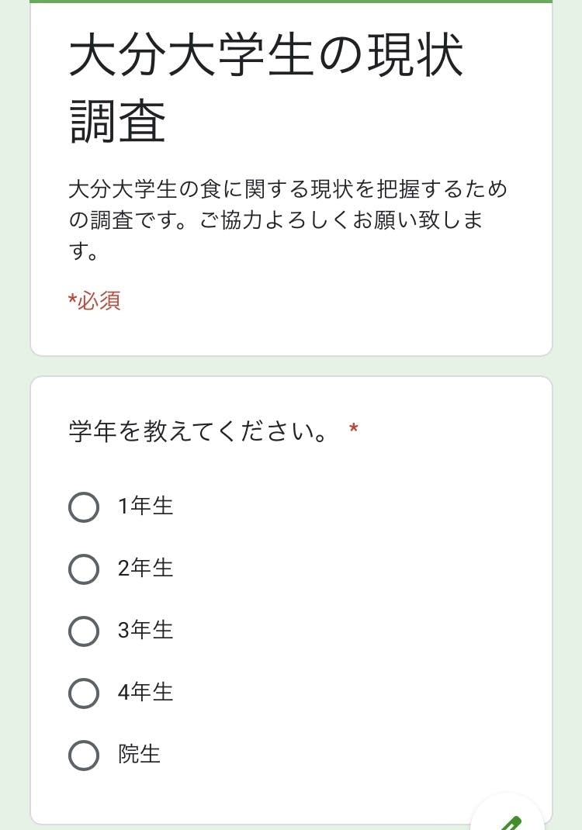Image resolution: width=582 pixels, height=830 pixels.
Task: Click the 1年生 option label text
Action: [x=145, y=507]
